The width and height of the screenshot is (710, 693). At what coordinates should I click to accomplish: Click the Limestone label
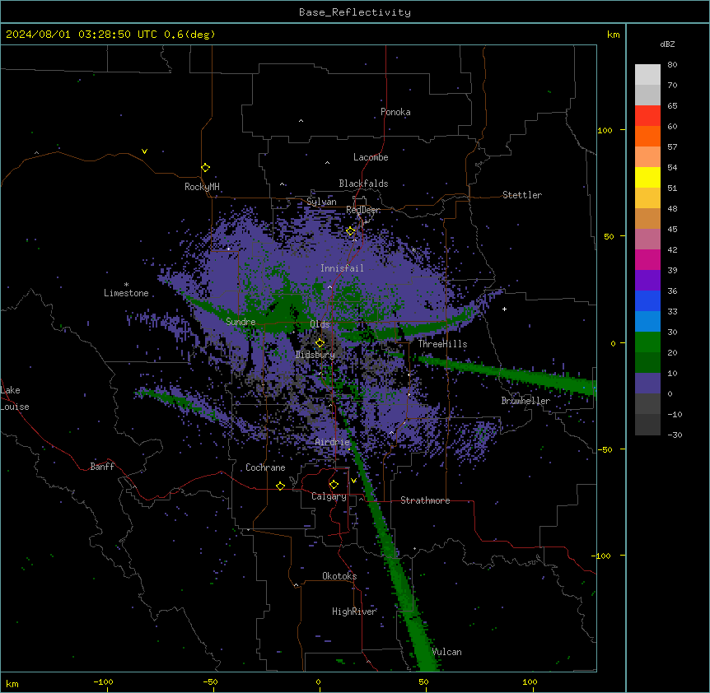pos(126,293)
